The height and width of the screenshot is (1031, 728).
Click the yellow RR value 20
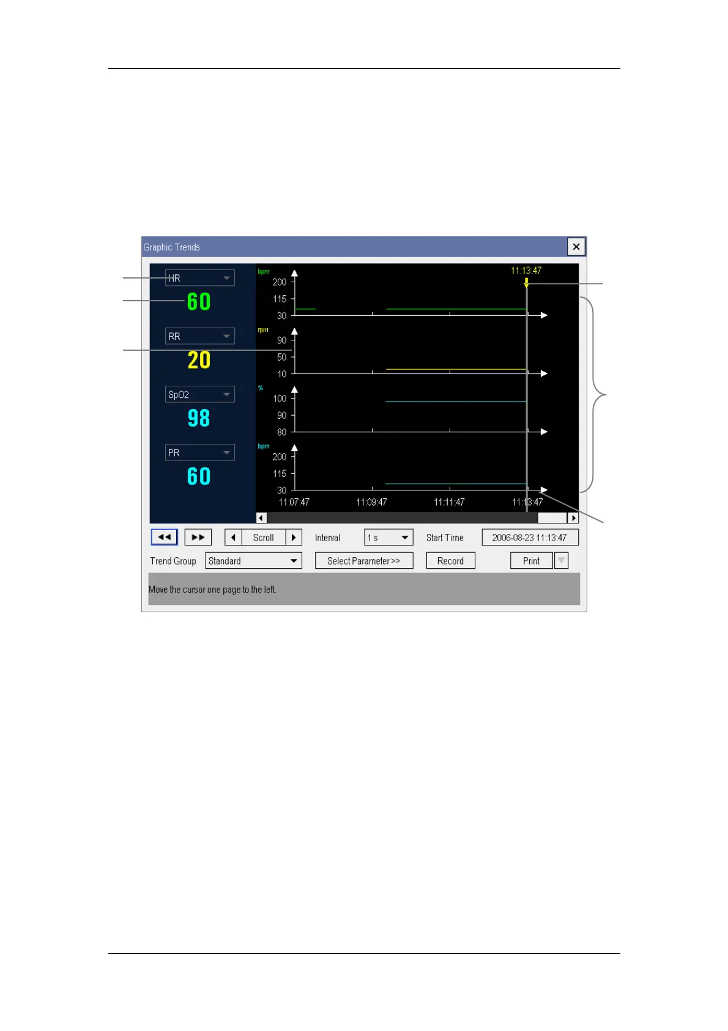(199, 360)
